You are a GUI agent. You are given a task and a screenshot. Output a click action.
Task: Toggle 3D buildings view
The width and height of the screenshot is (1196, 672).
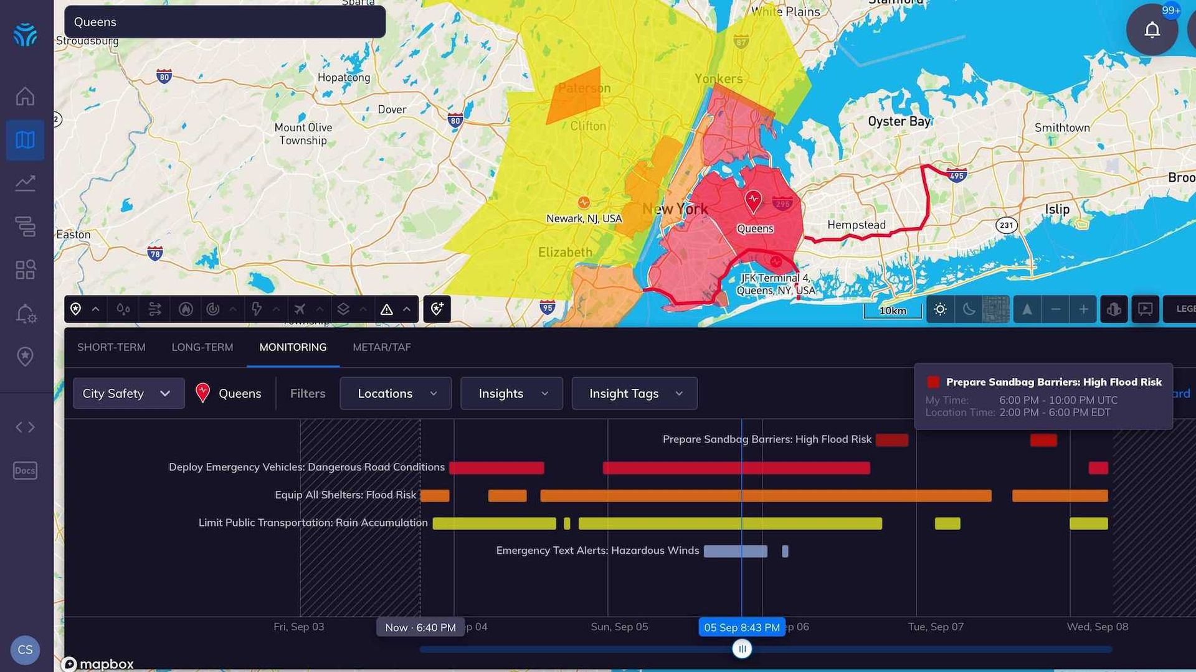(x=1114, y=309)
